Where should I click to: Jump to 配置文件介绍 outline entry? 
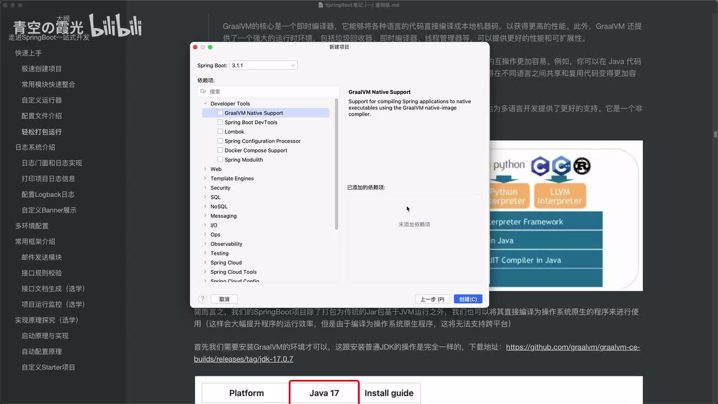[42, 116]
